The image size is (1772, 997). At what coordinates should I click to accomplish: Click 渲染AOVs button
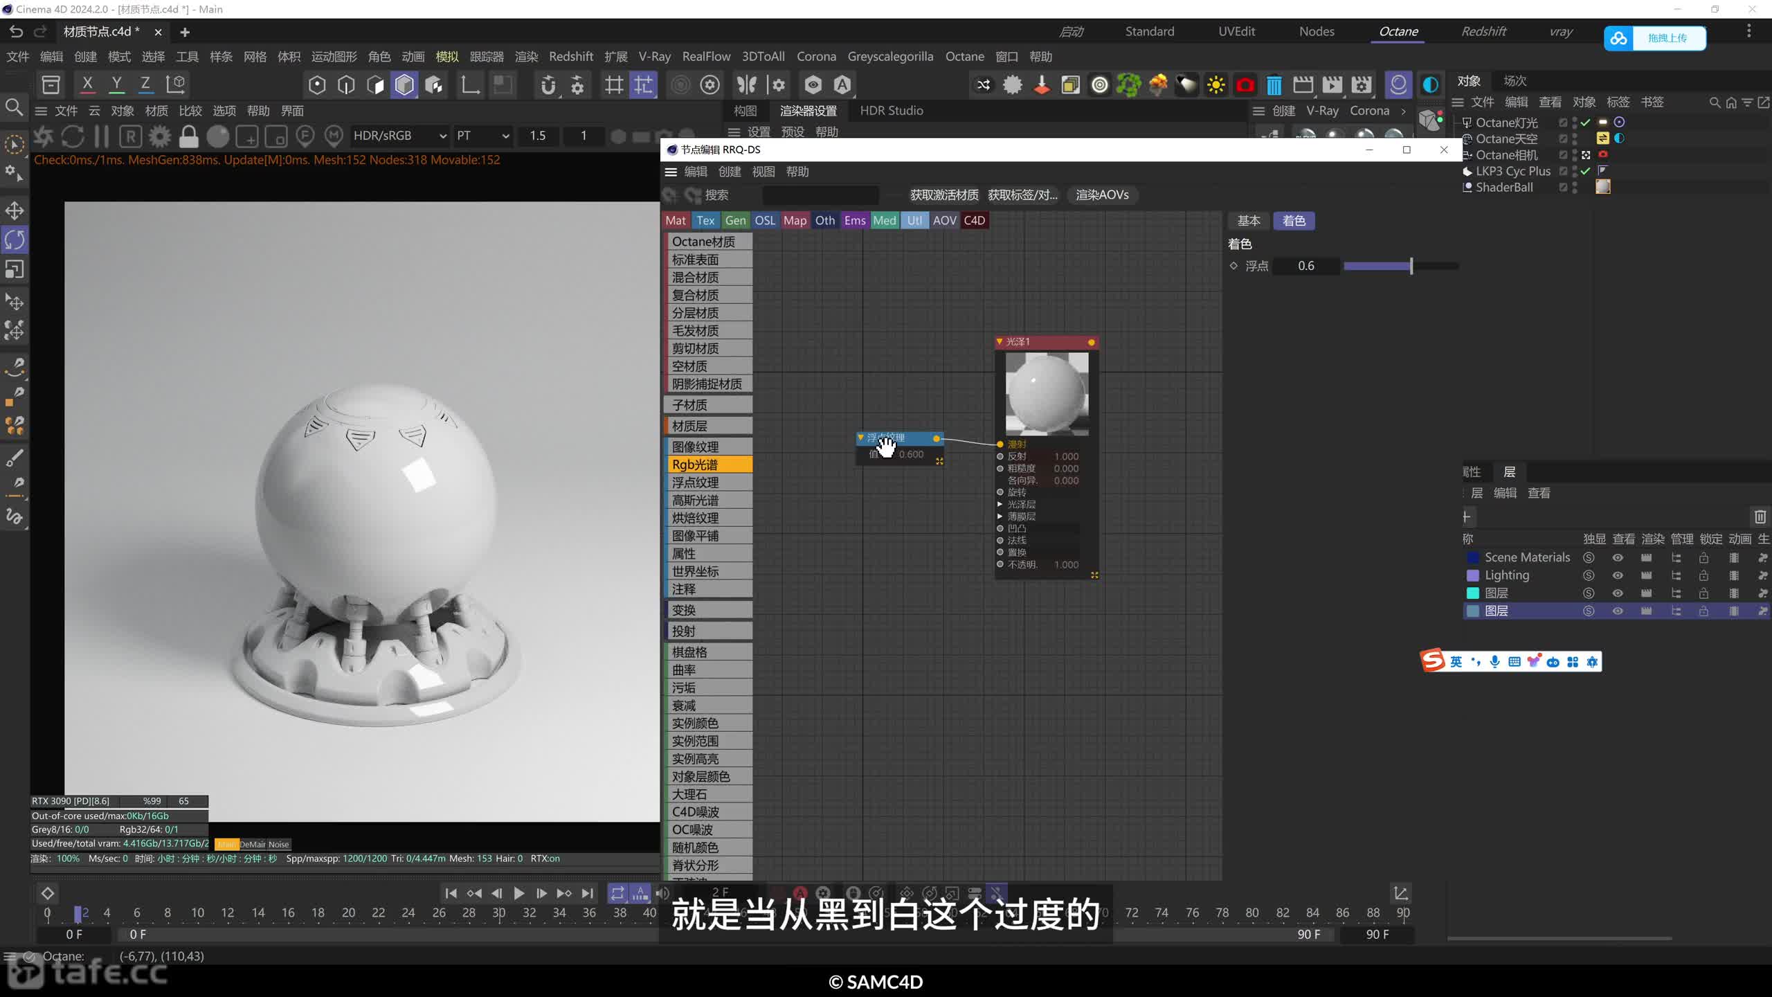(1102, 195)
